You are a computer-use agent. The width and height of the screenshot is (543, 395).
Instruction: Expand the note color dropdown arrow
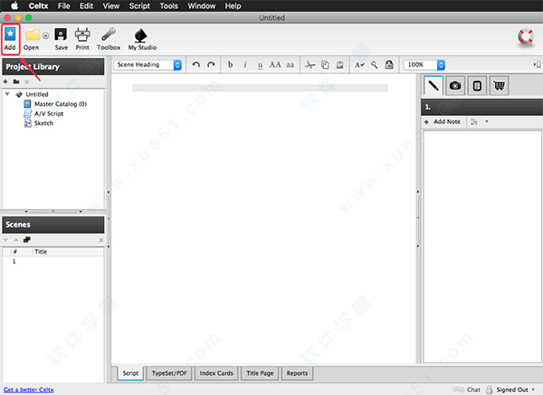pyautogui.click(x=487, y=121)
